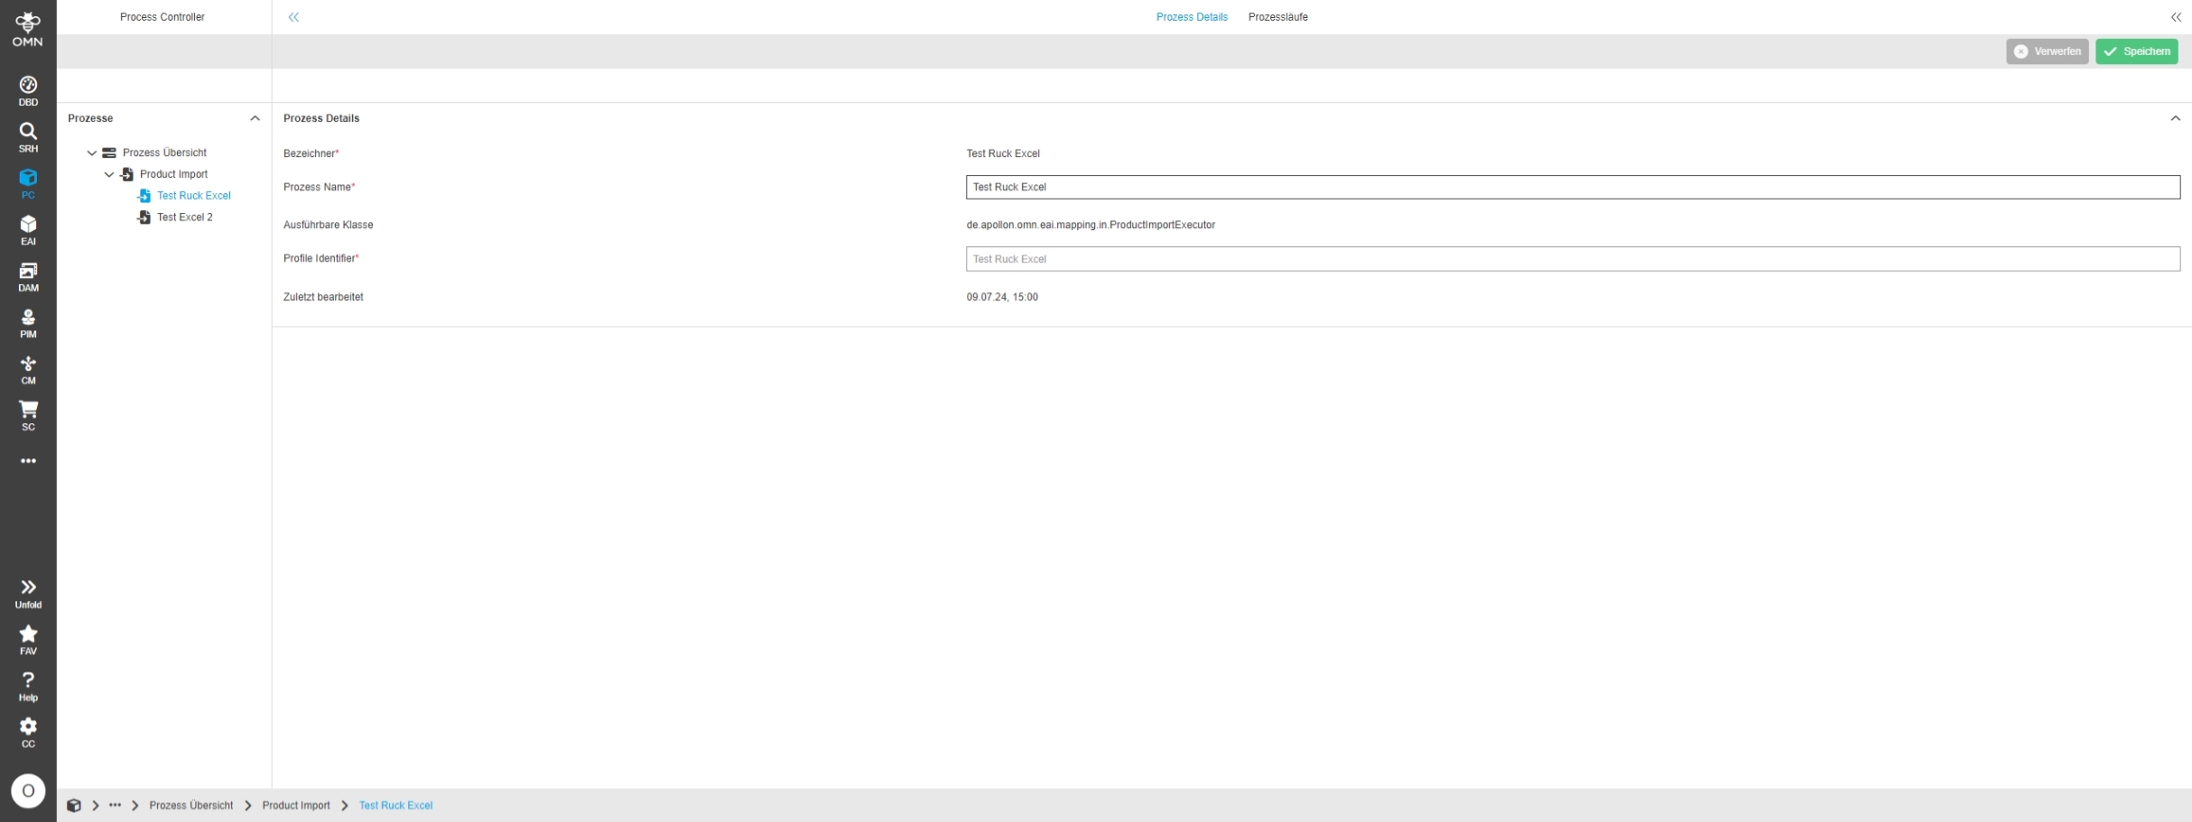
Task: Show more modules via ellipsis icon
Action: [28, 461]
